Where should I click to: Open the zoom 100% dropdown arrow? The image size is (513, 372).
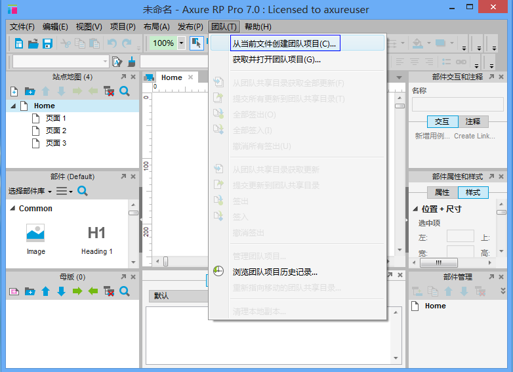(181, 43)
